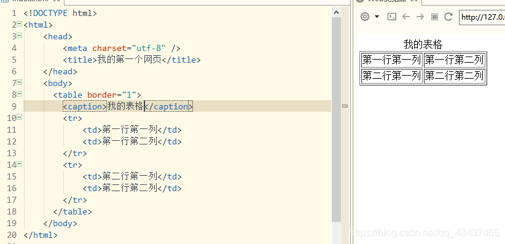Click line number 20 in the gutter
The height and width of the screenshot is (244, 505).
click(11, 235)
